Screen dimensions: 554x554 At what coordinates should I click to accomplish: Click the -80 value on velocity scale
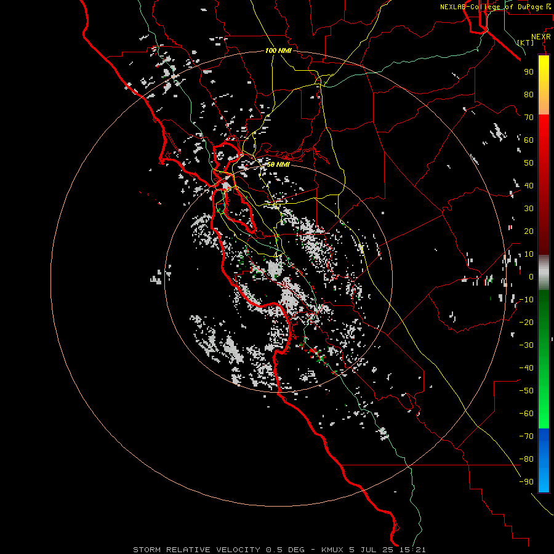click(526, 459)
